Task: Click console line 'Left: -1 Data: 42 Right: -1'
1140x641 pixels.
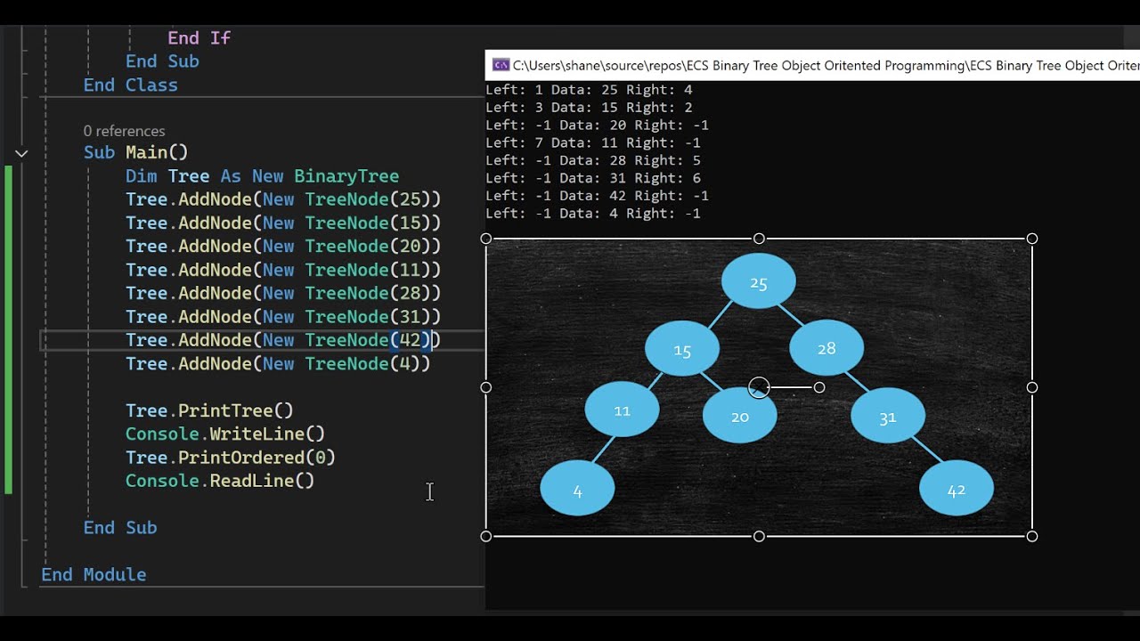Action: click(x=597, y=196)
